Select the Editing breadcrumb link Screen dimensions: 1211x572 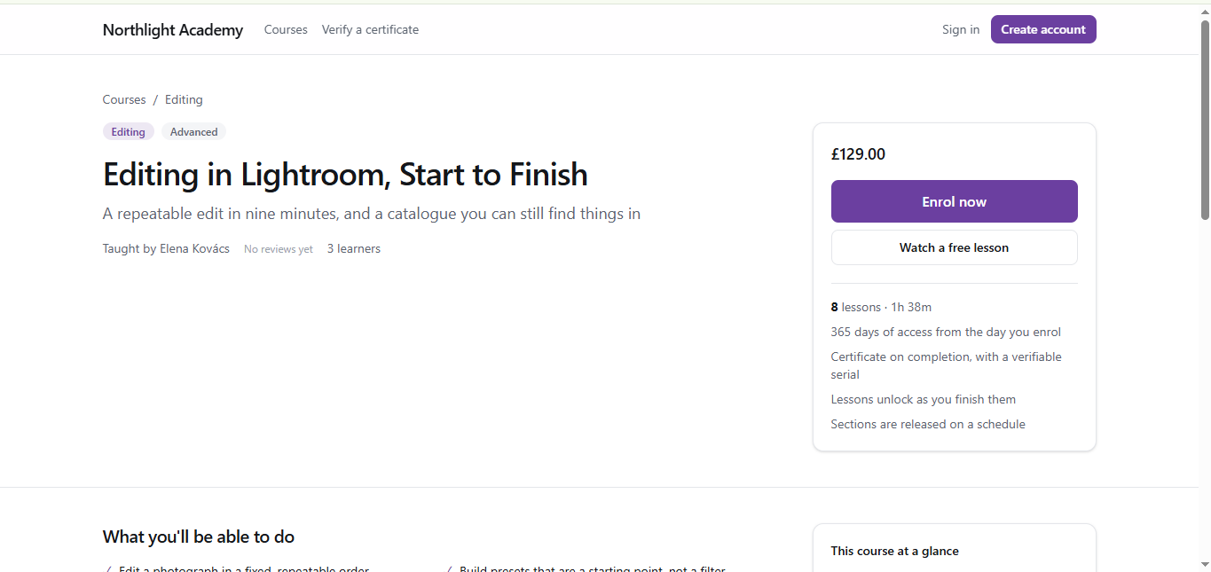184,99
